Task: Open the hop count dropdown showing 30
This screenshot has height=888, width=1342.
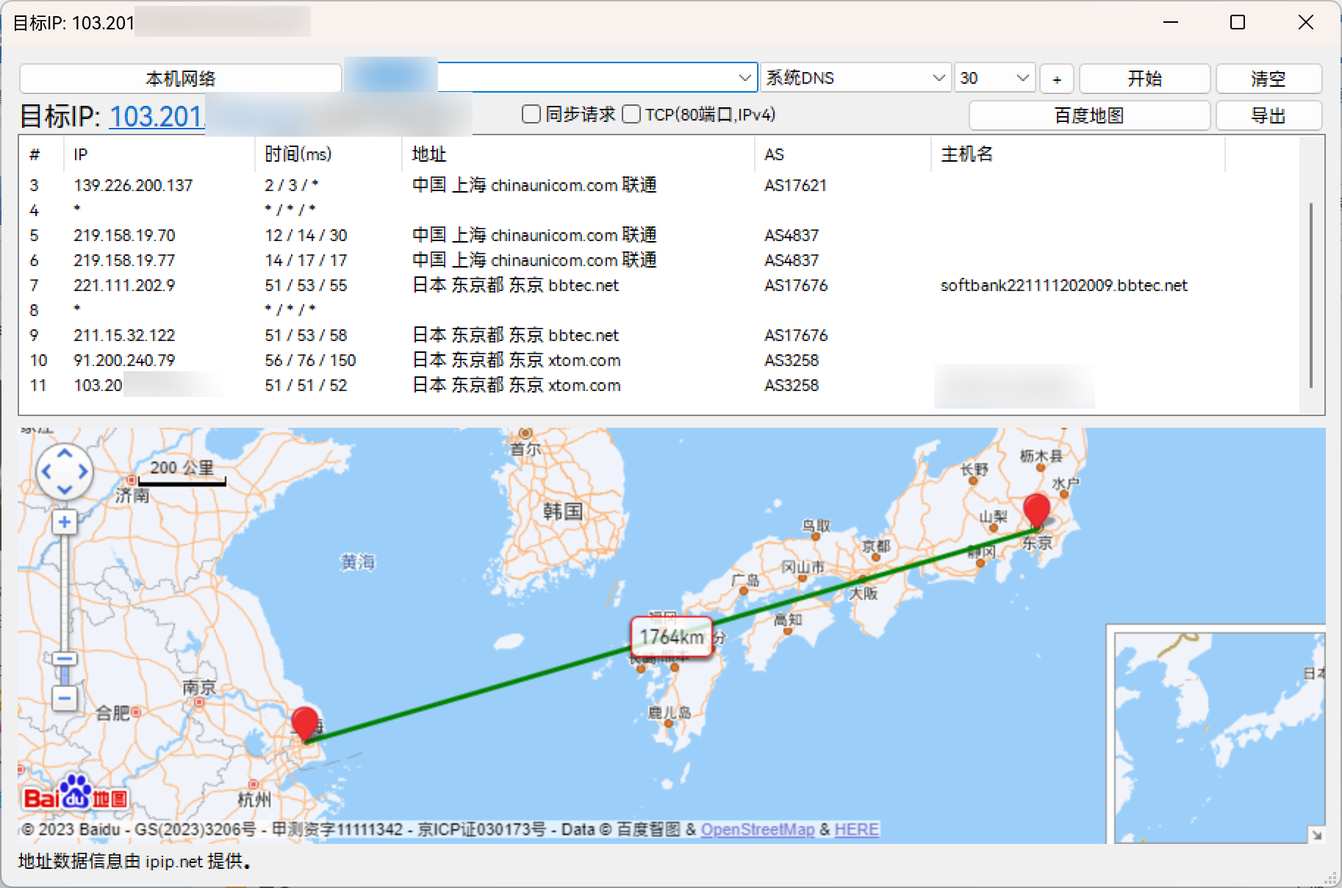Action: 1022,78
